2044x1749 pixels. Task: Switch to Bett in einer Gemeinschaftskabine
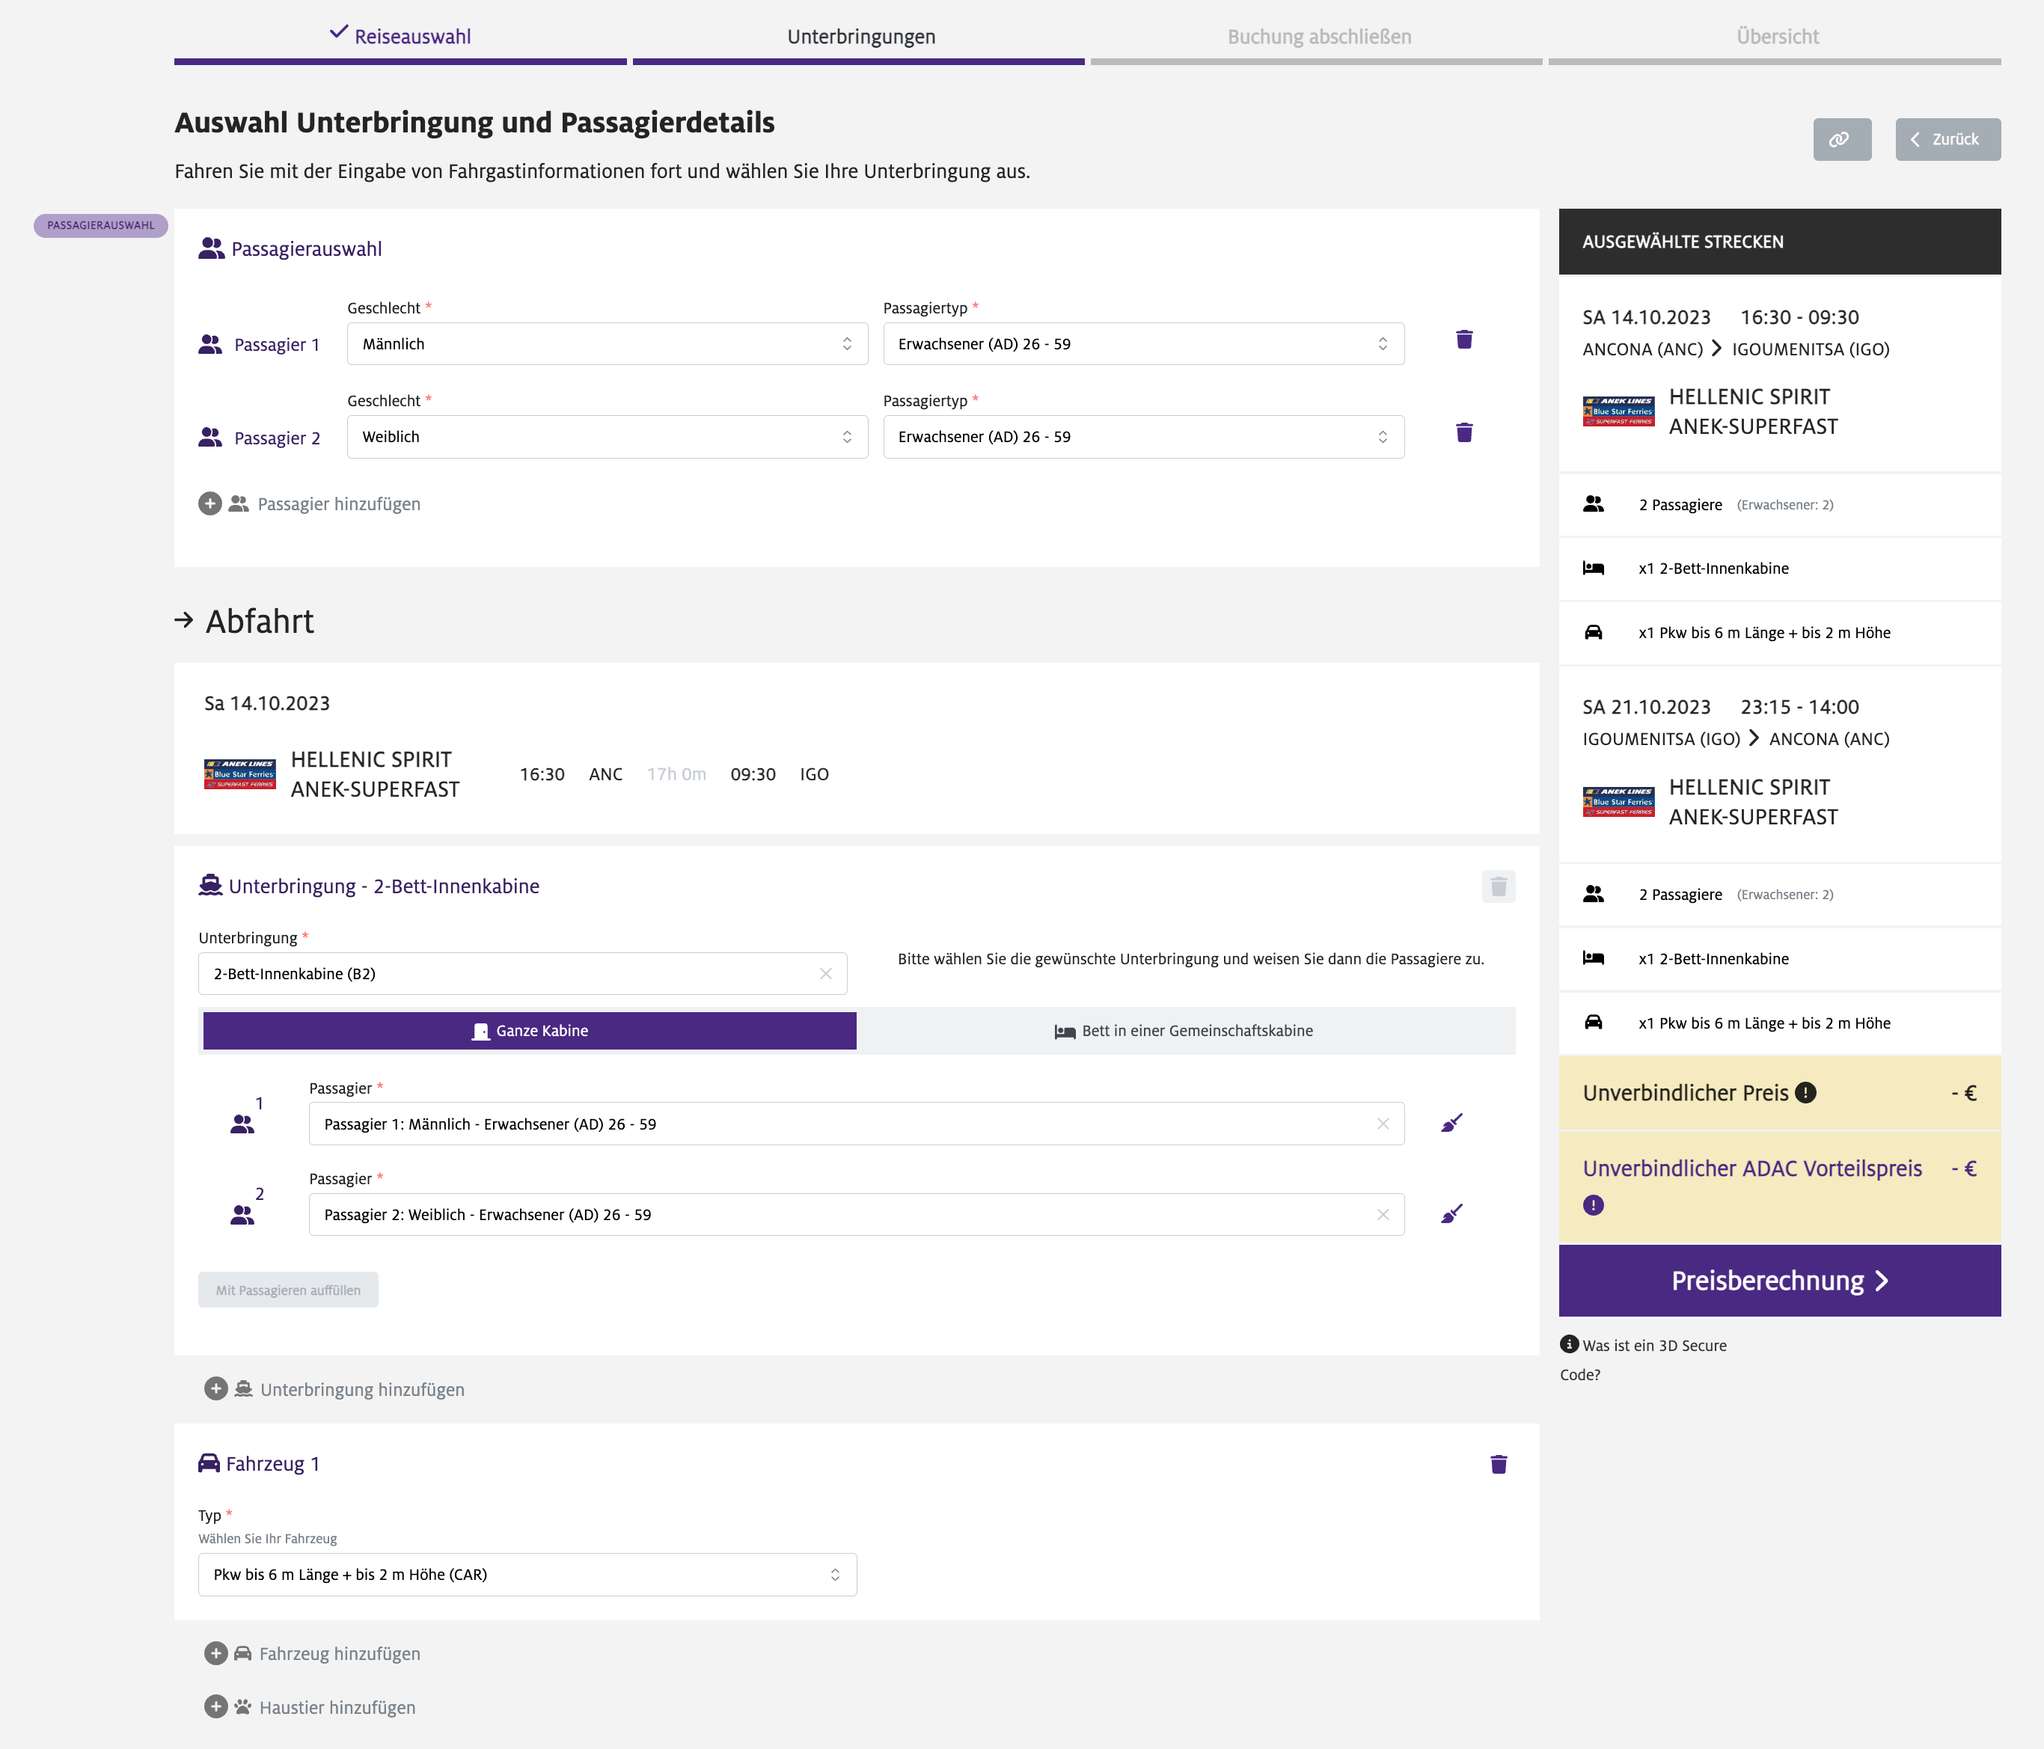pyautogui.click(x=1184, y=1030)
